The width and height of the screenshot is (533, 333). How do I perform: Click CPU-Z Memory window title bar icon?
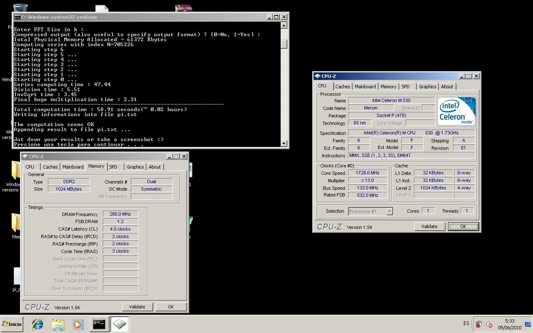pyautogui.click(x=25, y=157)
